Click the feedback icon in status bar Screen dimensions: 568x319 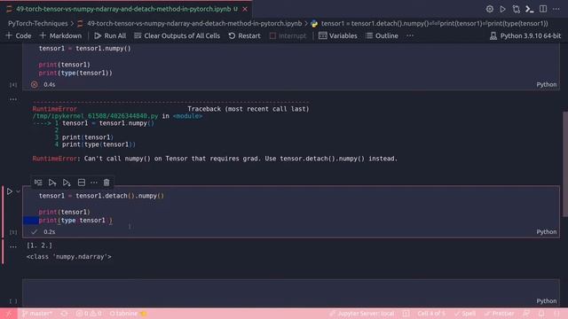pyautogui.click(x=526, y=314)
